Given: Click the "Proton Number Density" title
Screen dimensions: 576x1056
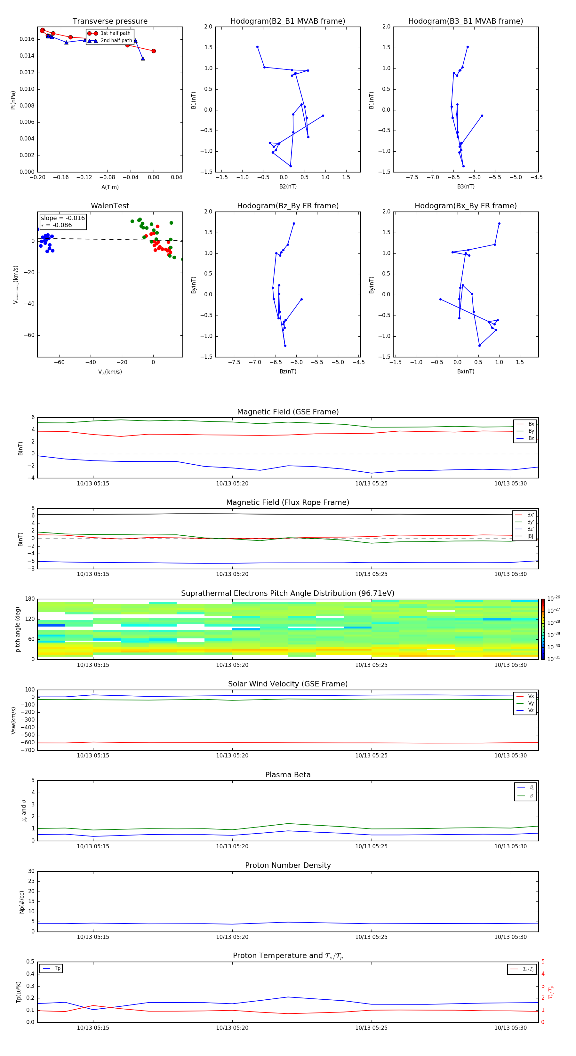Looking at the screenshot, I should tap(288, 865).
